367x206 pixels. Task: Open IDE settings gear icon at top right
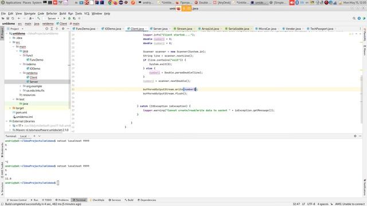[x=359, y=18]
